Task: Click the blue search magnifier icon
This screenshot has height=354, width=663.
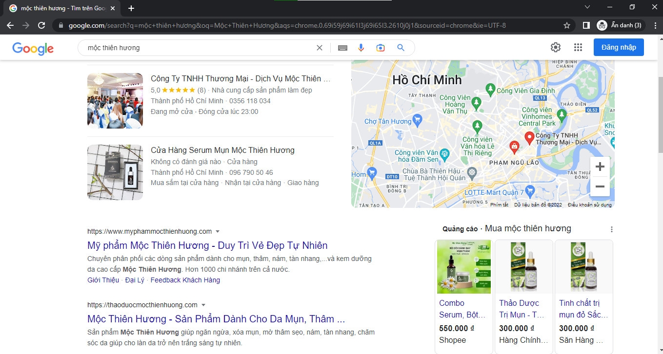Action: [x=401, y=48]
